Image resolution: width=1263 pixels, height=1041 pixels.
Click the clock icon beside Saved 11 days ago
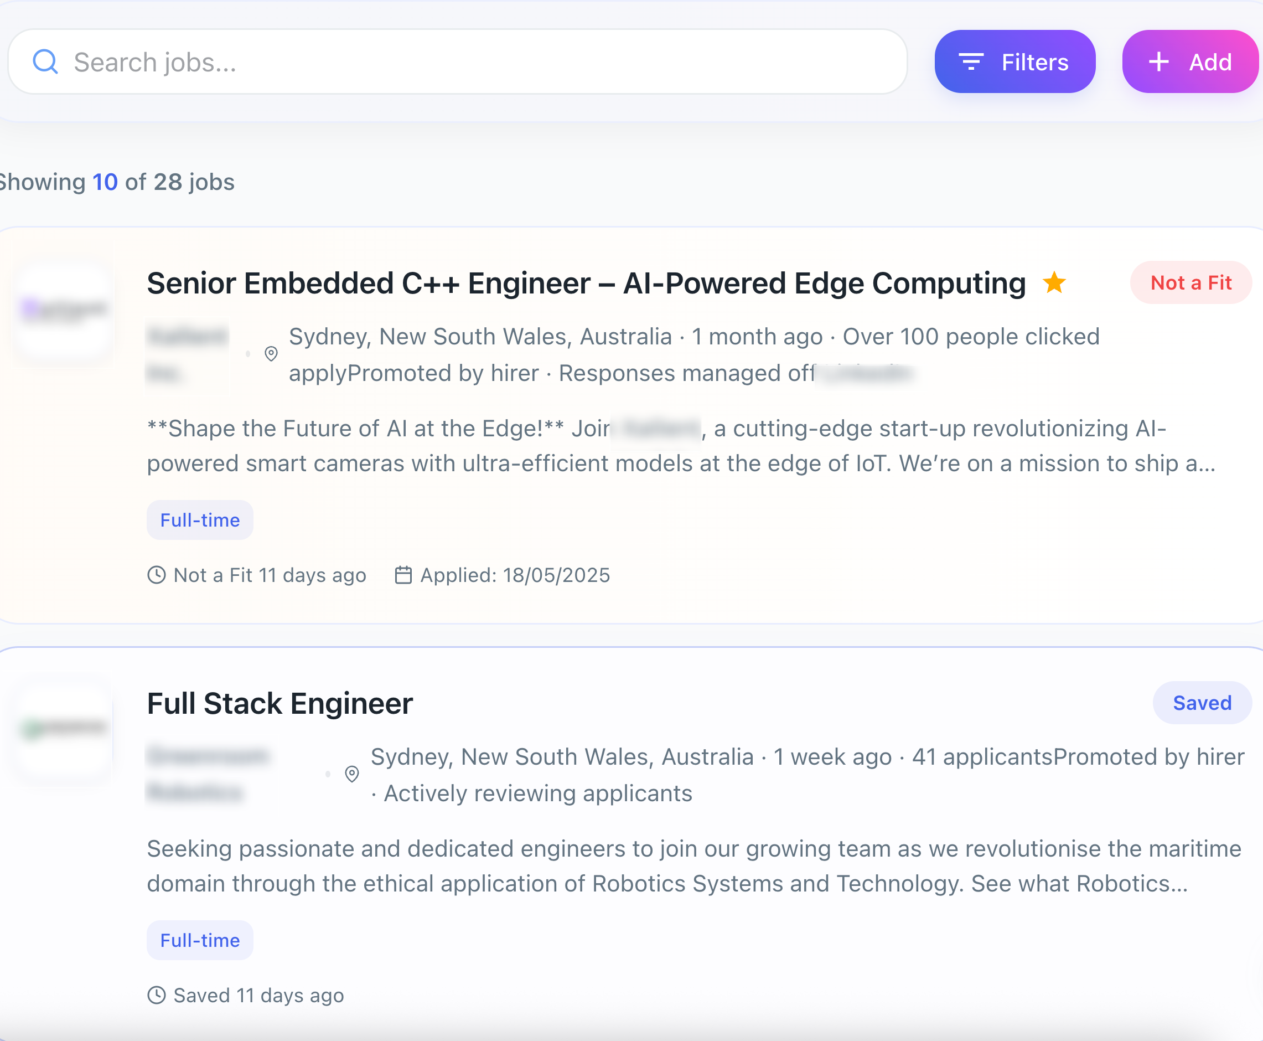[157, 995]
